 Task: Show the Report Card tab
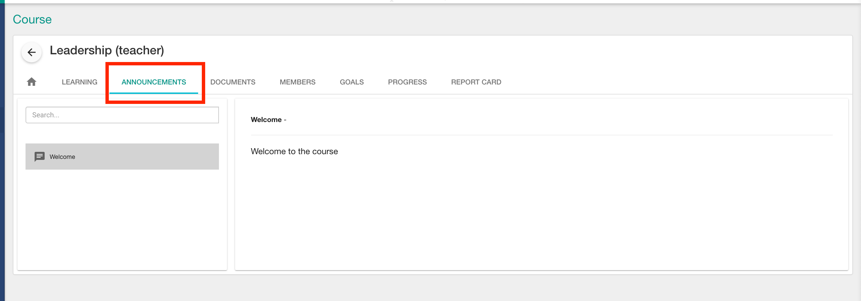click(x=476, y=82)
